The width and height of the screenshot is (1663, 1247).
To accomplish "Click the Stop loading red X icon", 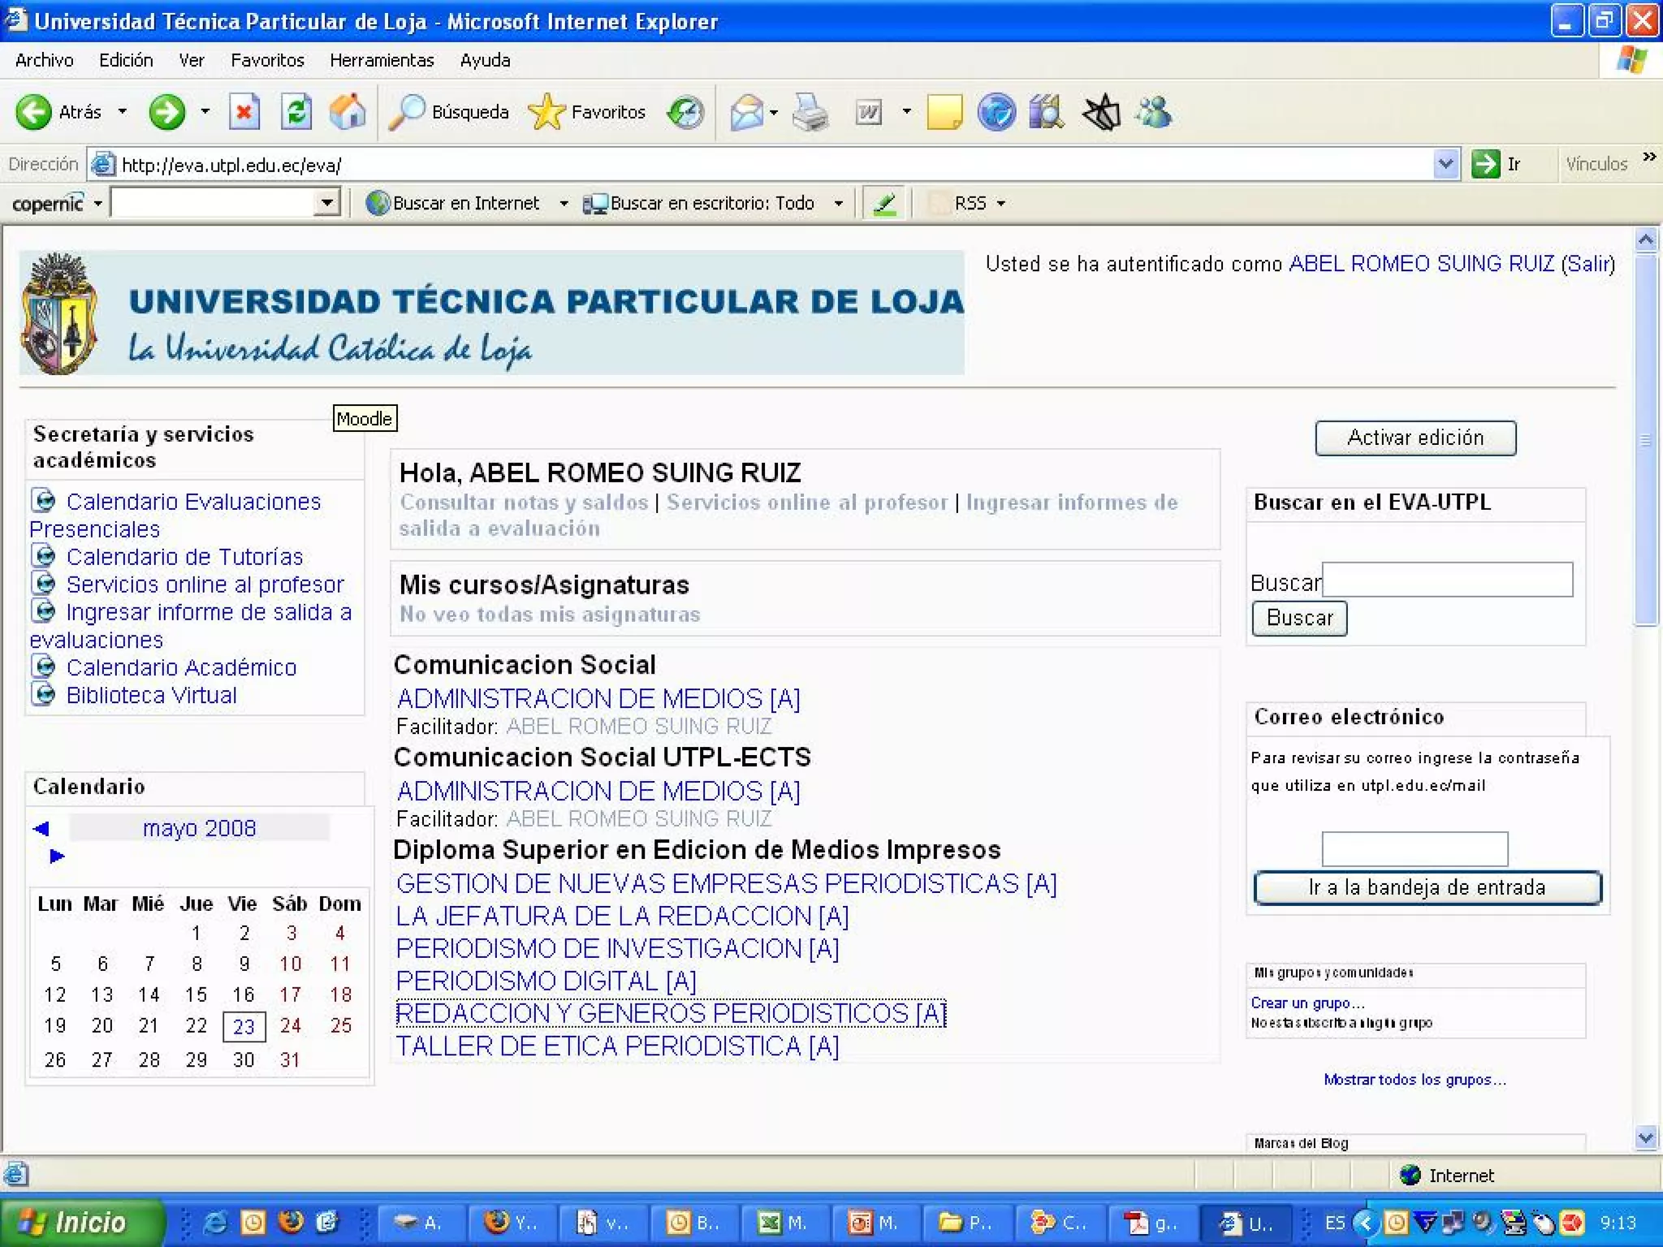I will [244, 112].
